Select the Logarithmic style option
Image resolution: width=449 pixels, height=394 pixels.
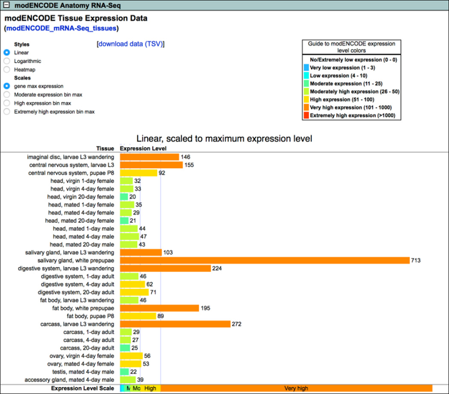[6, 61]
